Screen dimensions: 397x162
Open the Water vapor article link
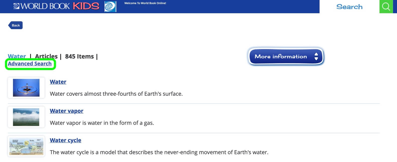pos(67,111)
